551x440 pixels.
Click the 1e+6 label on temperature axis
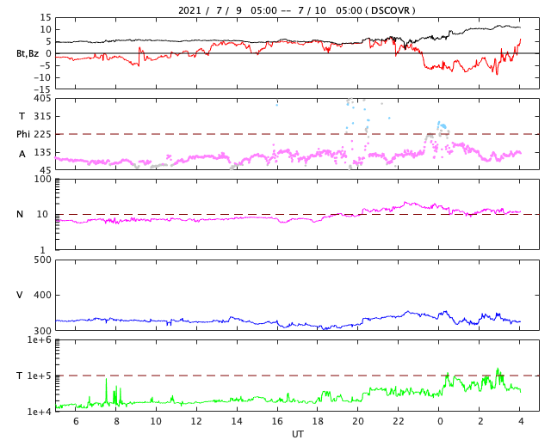coord(39,340)
